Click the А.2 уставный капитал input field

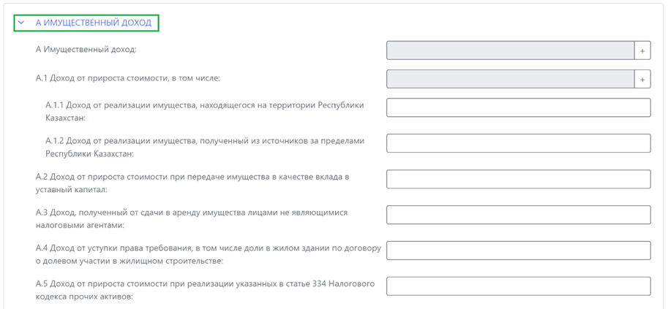coord(518,179)
